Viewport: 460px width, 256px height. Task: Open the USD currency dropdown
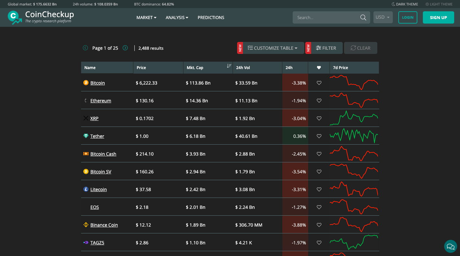(x=383, y=17)
